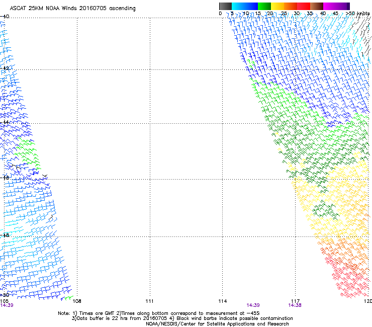This screenshot has width=372, height=327.
Task: Click the cyan 5 knots legend swatch
Action: click(x=238, y=6)
